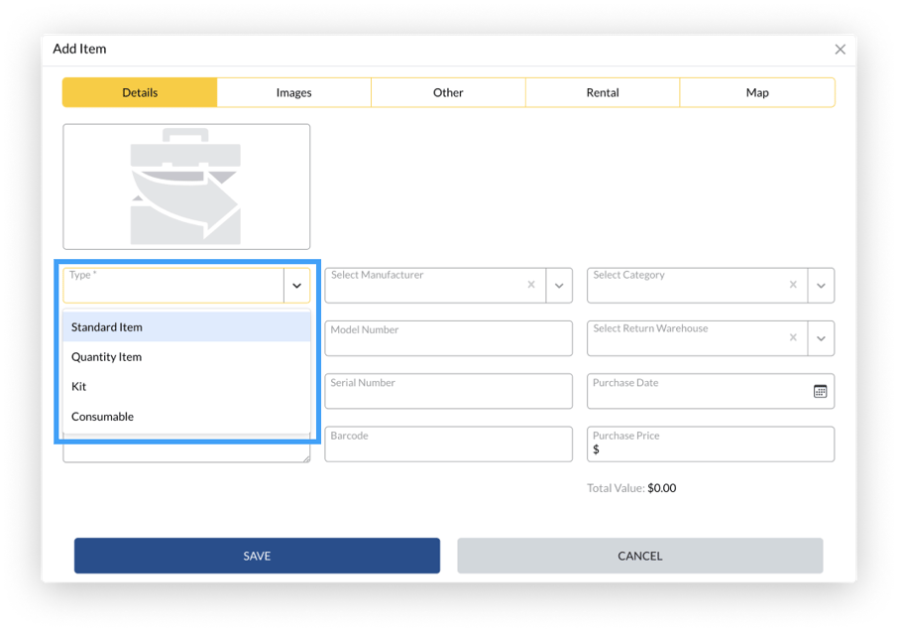Viewport: 898px width, 631px height.
Task: Go to the Map tab
Action: point(757,92)
